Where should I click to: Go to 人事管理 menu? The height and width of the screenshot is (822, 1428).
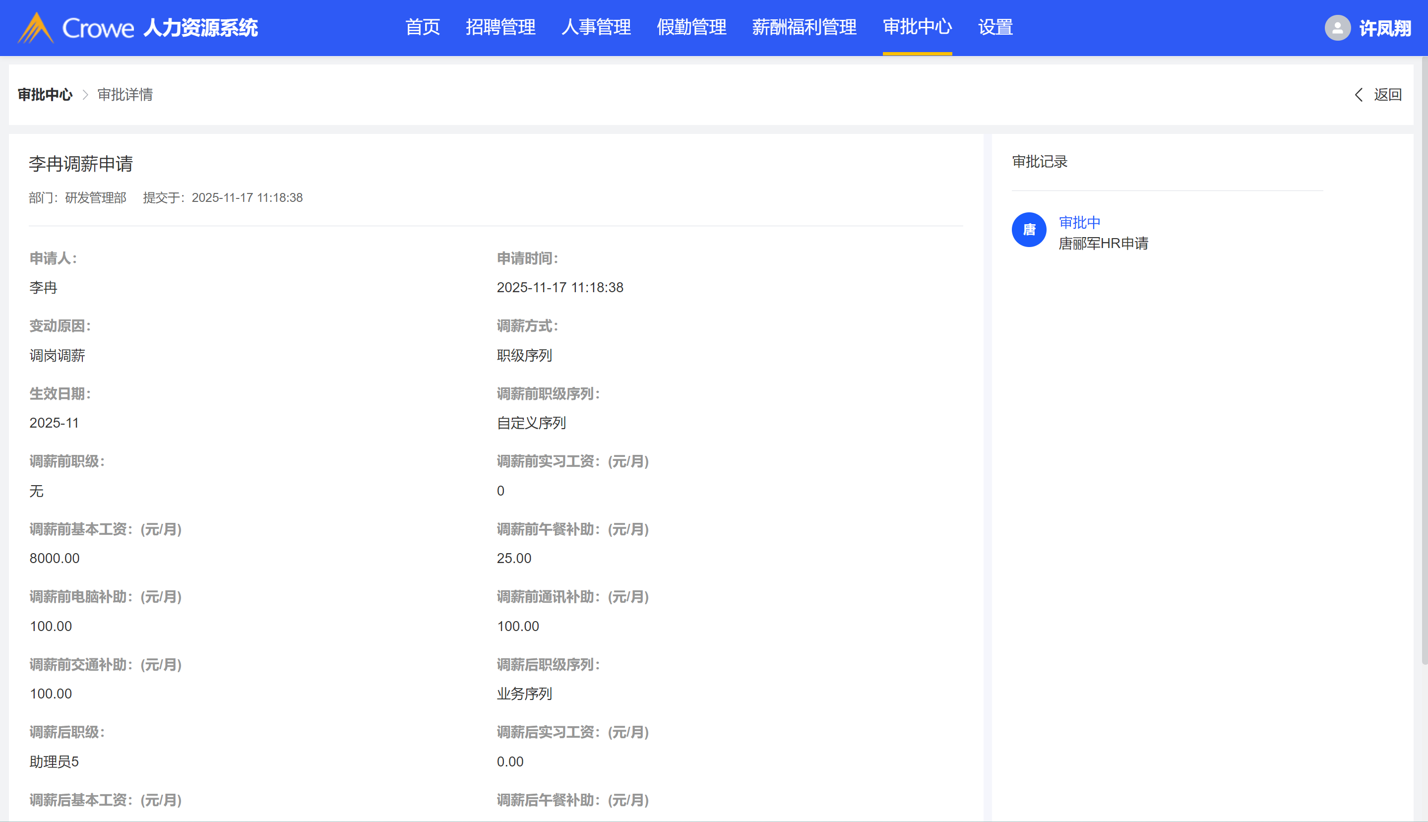coord(596,27)
